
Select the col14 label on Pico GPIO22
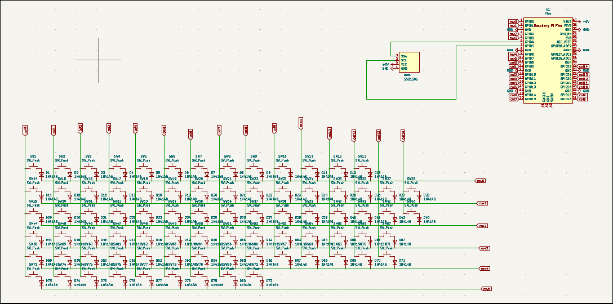pyautogui.click(x=583, y=66)
